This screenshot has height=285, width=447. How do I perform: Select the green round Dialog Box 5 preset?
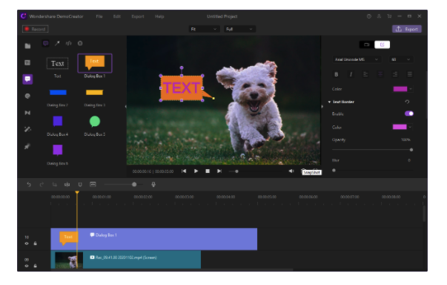(x=95, y=122)
